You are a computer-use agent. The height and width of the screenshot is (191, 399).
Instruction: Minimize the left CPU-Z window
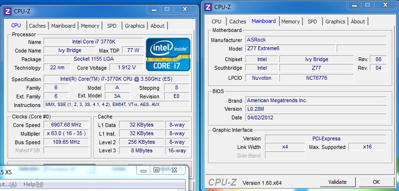click(154, 10)
